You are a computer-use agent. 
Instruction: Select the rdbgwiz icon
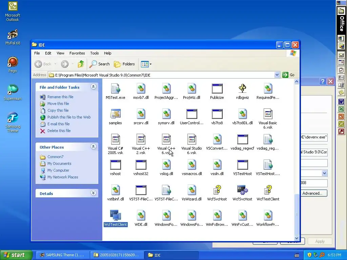242,89
